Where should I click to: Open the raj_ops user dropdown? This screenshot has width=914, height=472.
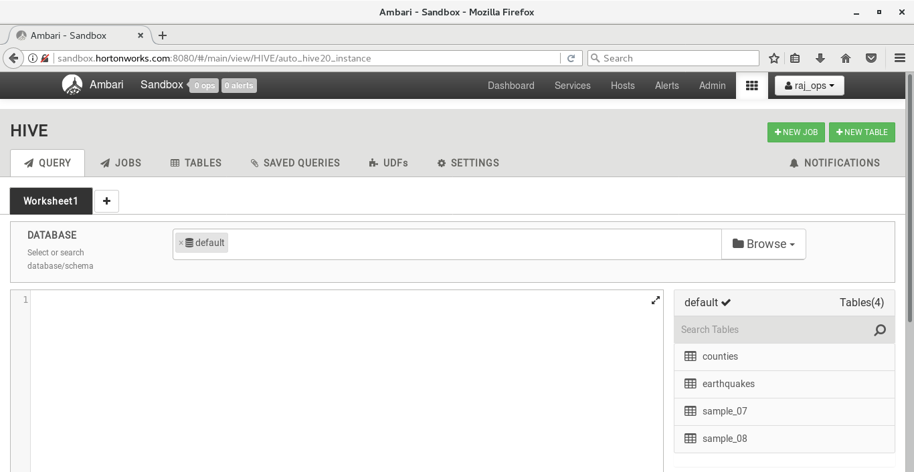(x=810, y=86)
